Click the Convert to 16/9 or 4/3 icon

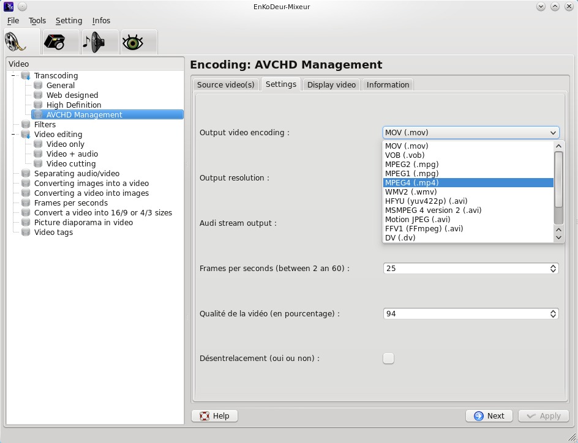pos(26,213)
